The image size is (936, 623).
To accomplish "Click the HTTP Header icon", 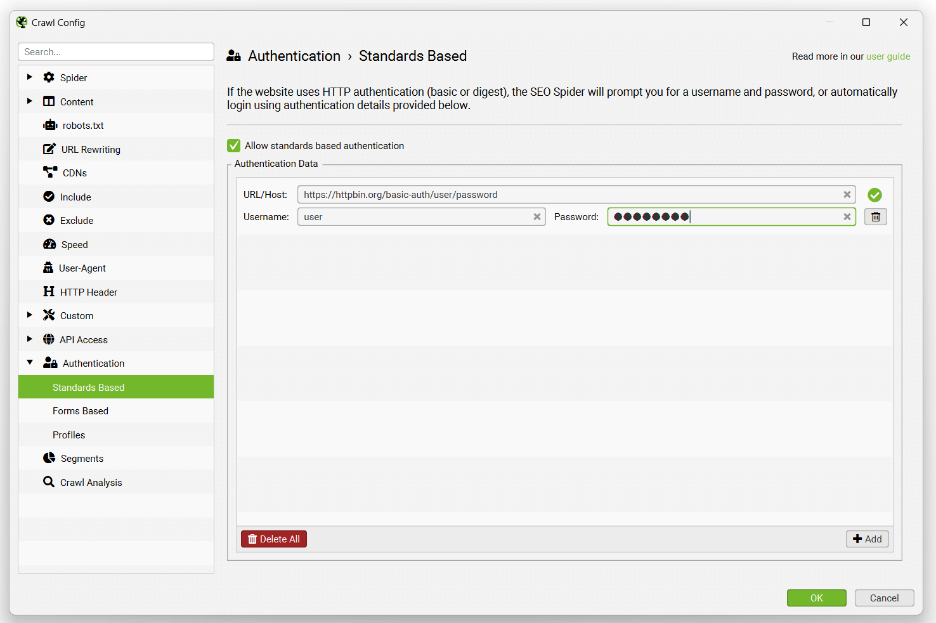I will 49,291.
